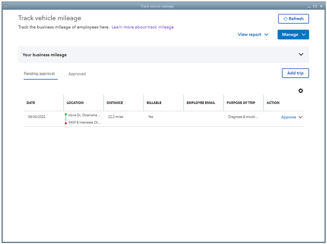Select the Pending approval tab
327x244 pixels.
[x=39, y=74]
